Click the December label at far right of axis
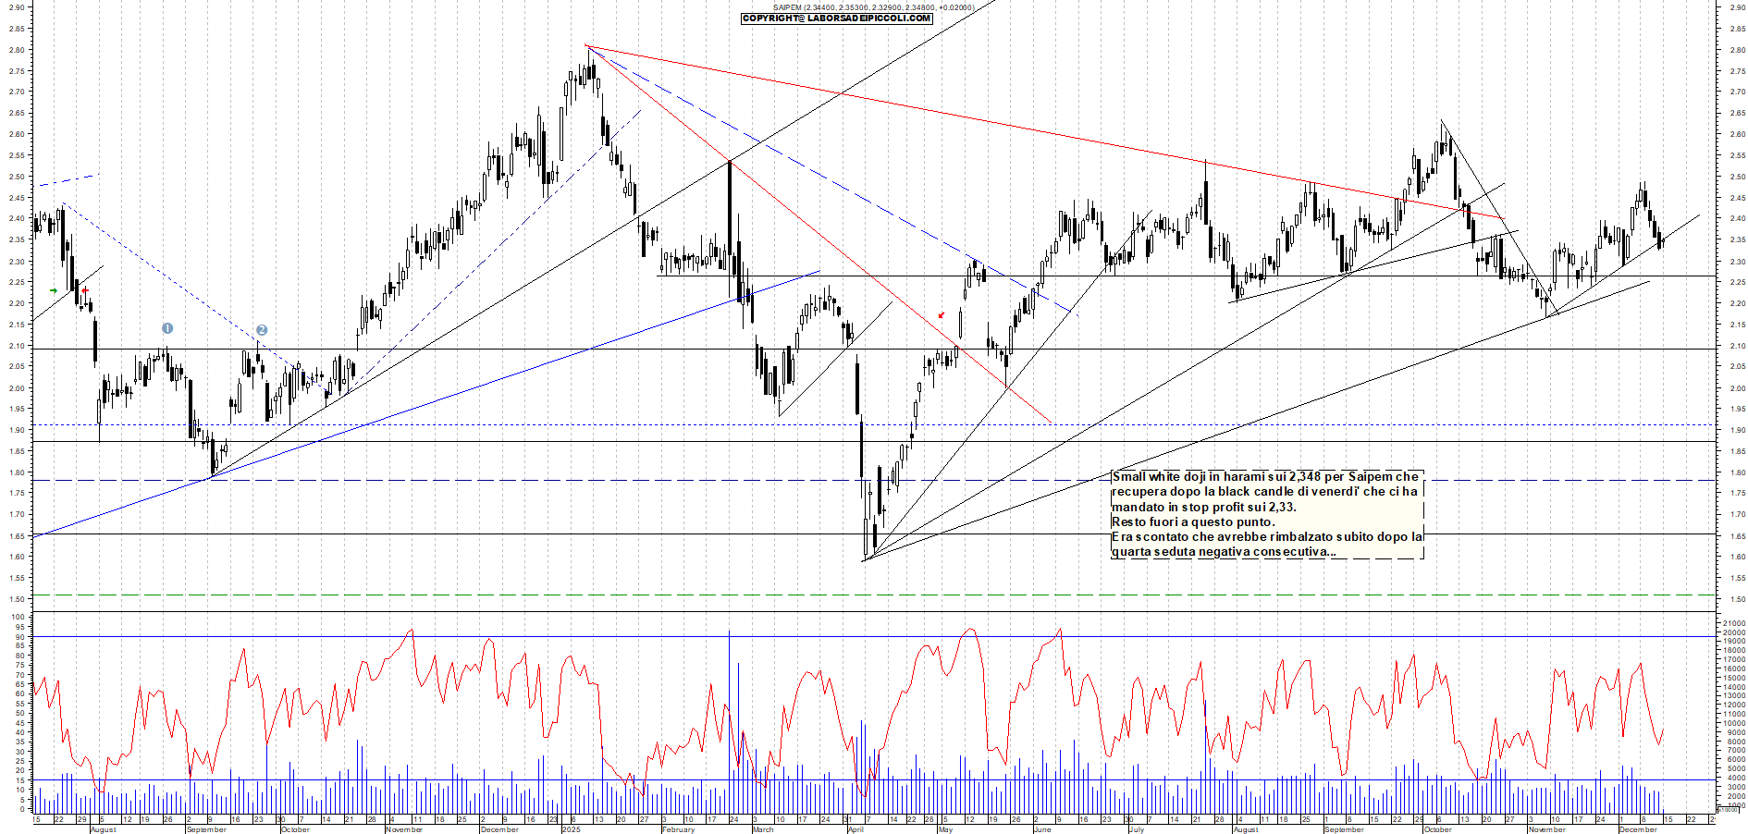Image resolution: width=1748 pixels, height=834 pixels. 1638,829
